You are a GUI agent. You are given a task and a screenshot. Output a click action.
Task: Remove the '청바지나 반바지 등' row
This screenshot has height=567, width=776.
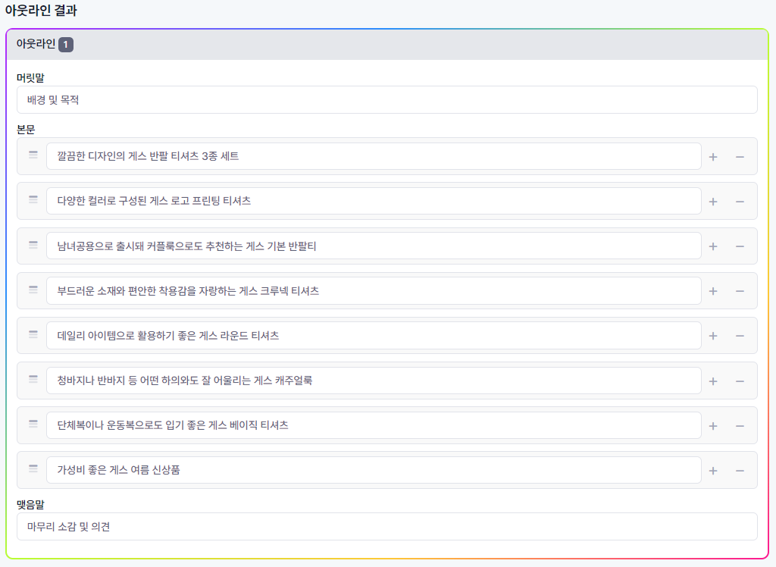pos(740,381)
